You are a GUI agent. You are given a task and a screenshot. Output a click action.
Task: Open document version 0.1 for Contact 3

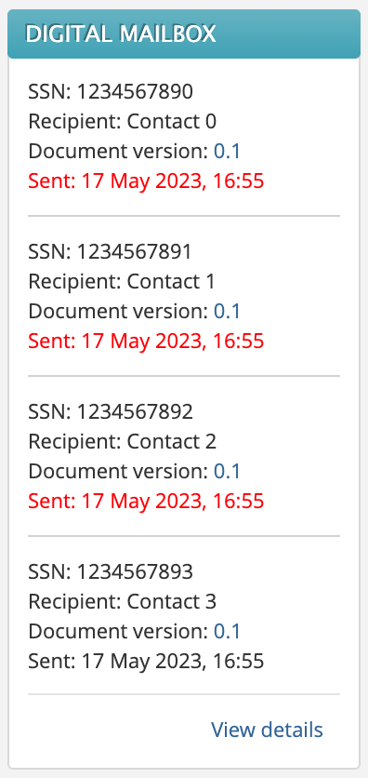pyautogui.click(x=227, y=631)
